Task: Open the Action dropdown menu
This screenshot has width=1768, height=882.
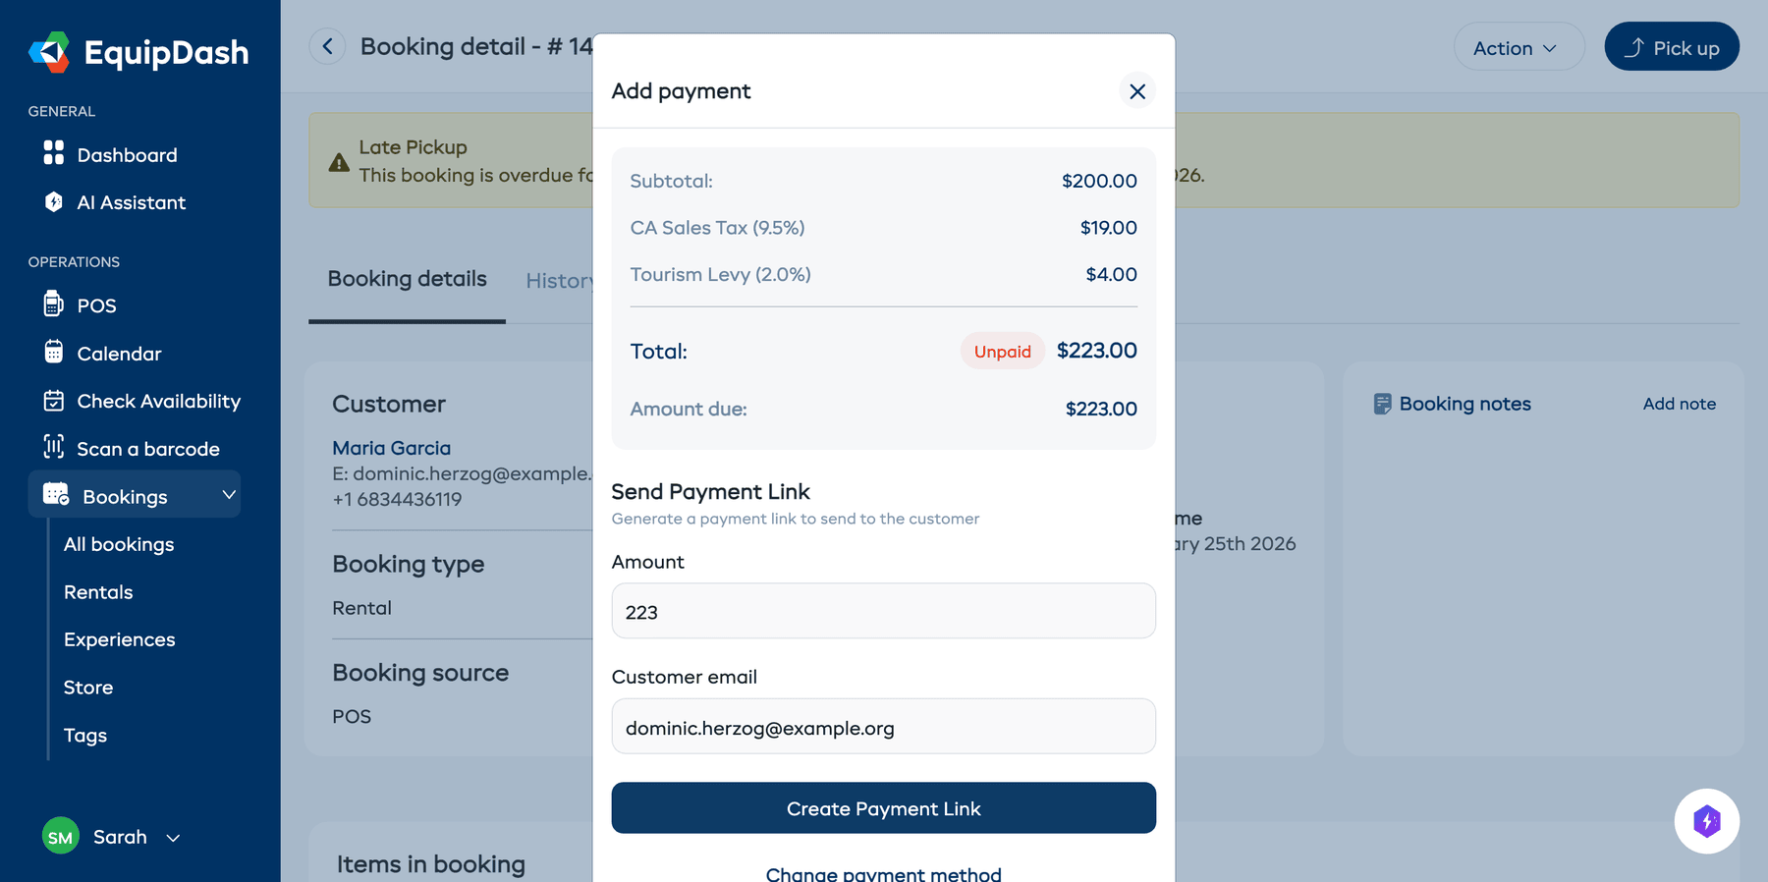Action: coord(1519,47)
